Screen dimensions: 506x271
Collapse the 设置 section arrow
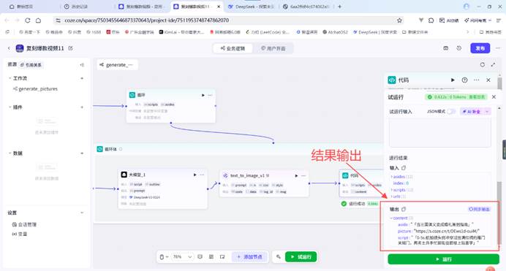pyautogui.click(x=82, y=213)
